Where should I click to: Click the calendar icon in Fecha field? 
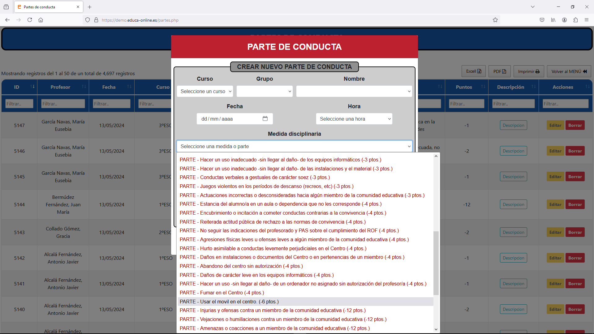[x=265, y=119]
